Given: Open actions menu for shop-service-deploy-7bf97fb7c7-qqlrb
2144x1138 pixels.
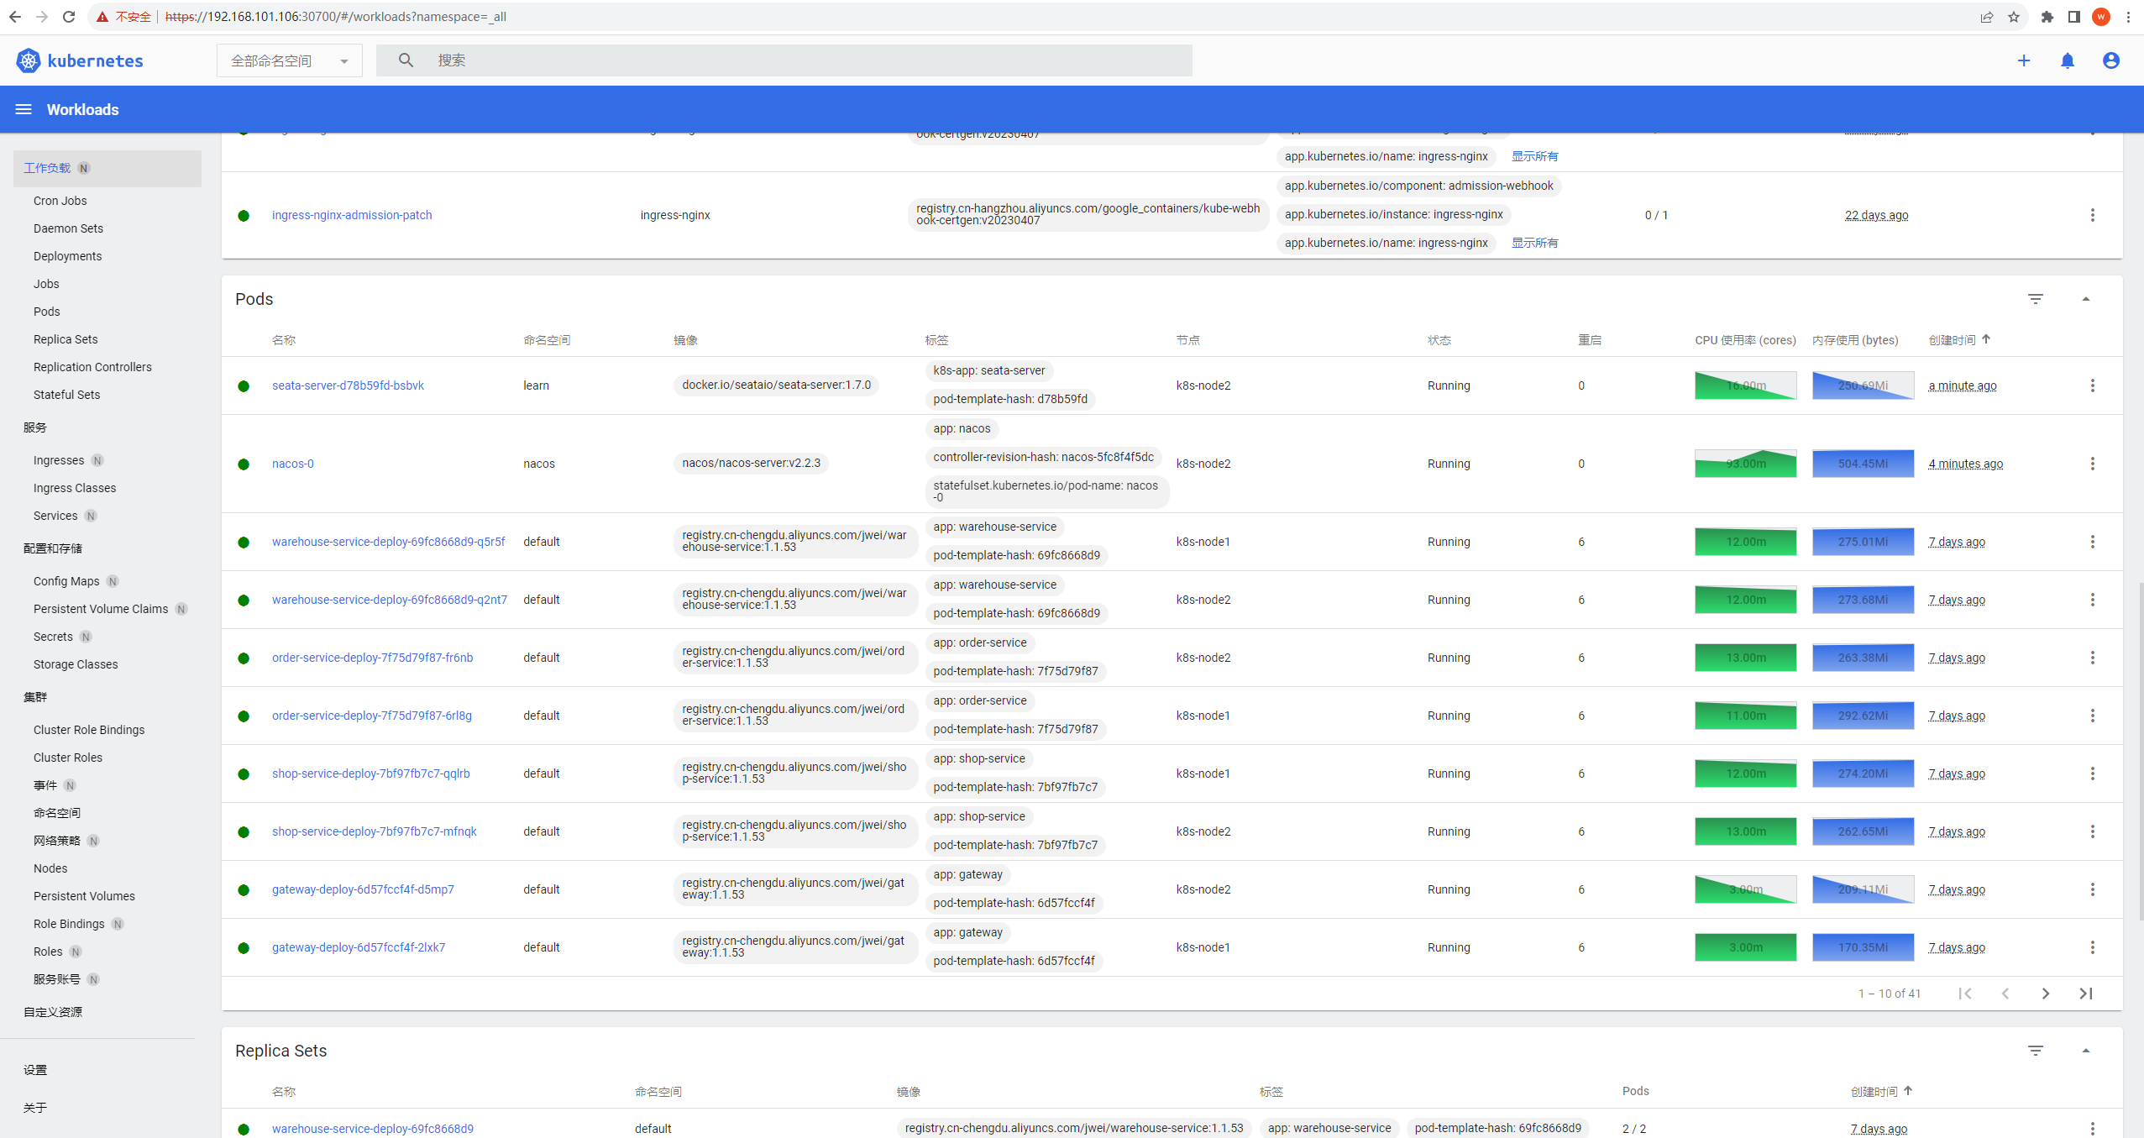Looking at the screenshot, I should 2093,774.
